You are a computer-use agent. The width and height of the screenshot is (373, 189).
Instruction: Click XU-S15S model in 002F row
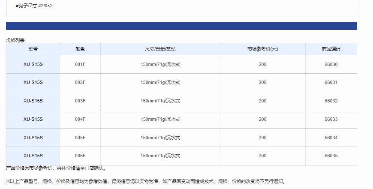pos(33,82)
